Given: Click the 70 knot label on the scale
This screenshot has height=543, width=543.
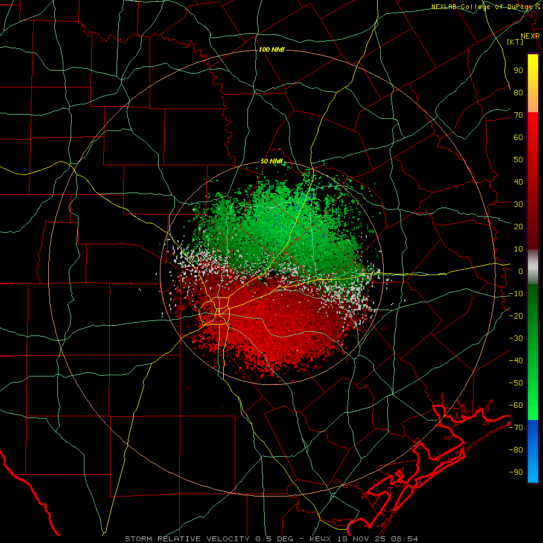Looking at the screenshot, I should click(518, 115).
